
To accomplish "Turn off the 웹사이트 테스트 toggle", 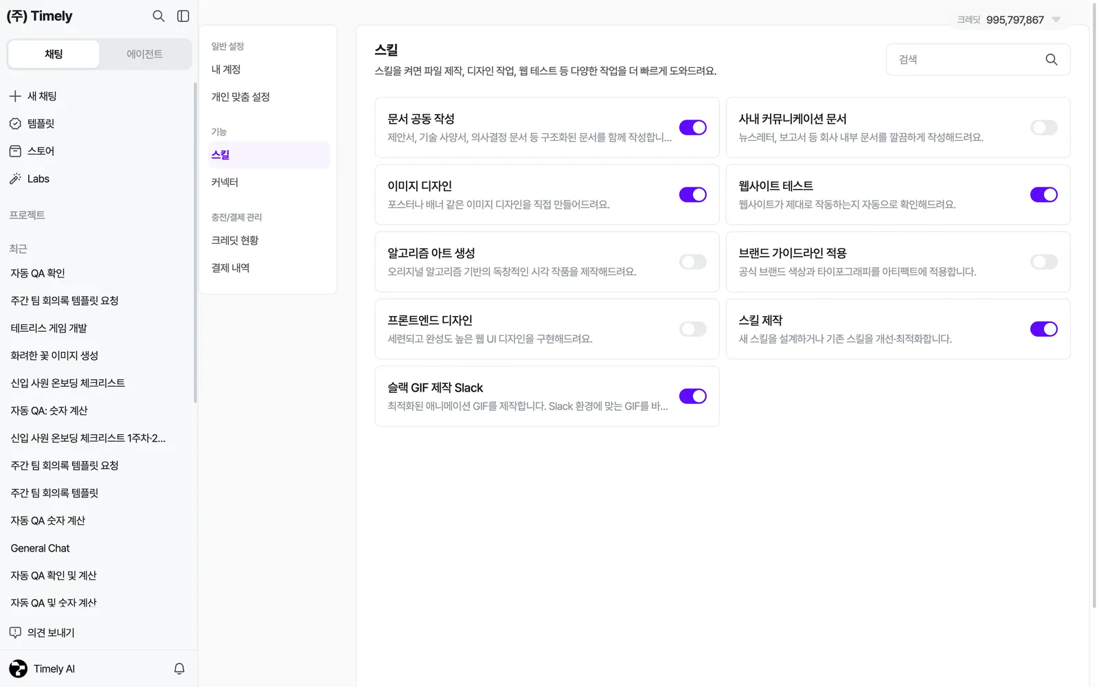I will [1043, 195].
